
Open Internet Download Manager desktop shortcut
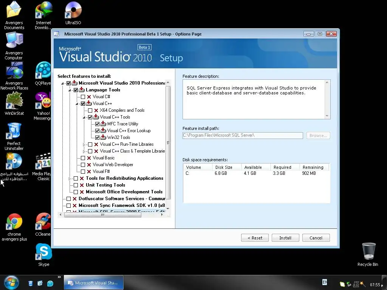[x=43, y=15]
